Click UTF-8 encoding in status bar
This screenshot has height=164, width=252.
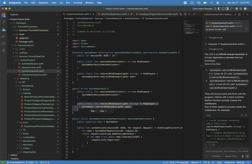click(x=206, y=162)
